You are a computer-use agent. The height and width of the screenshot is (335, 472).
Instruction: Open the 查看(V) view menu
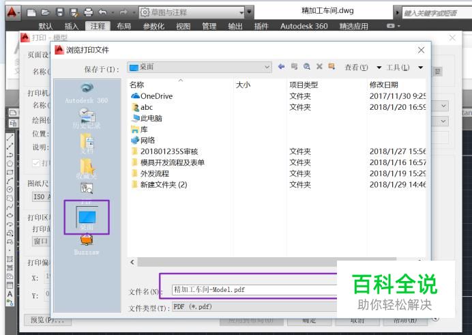[x=363, y=68]
